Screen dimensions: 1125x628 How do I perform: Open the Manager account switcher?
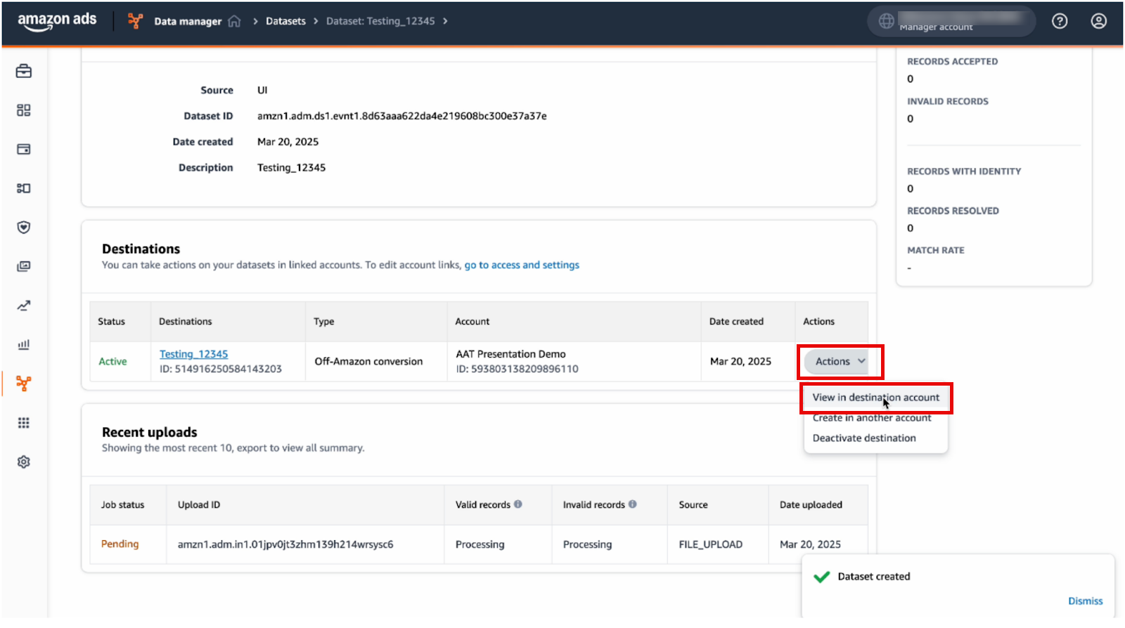pos(951,22)
